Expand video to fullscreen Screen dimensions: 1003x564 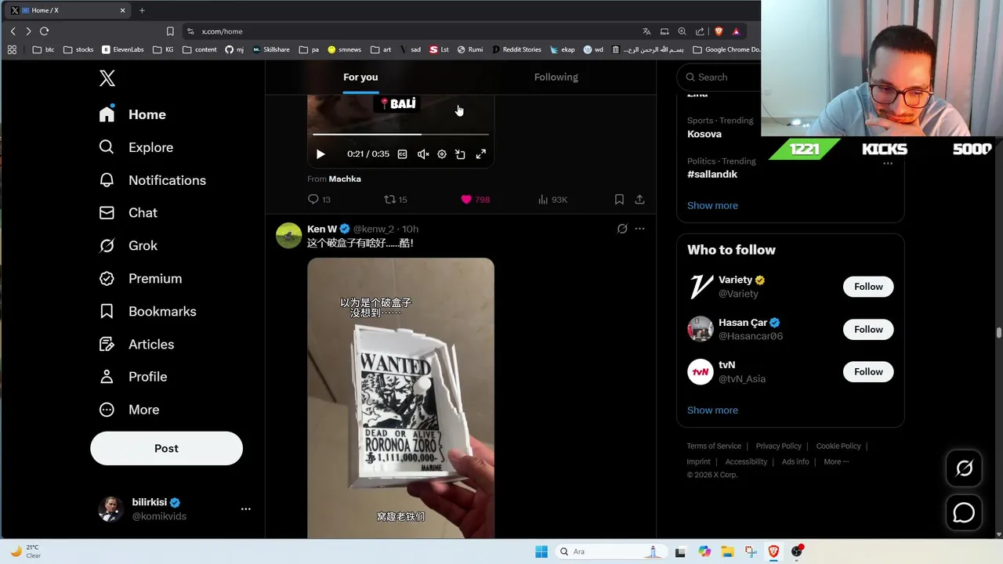click(481, 154)
